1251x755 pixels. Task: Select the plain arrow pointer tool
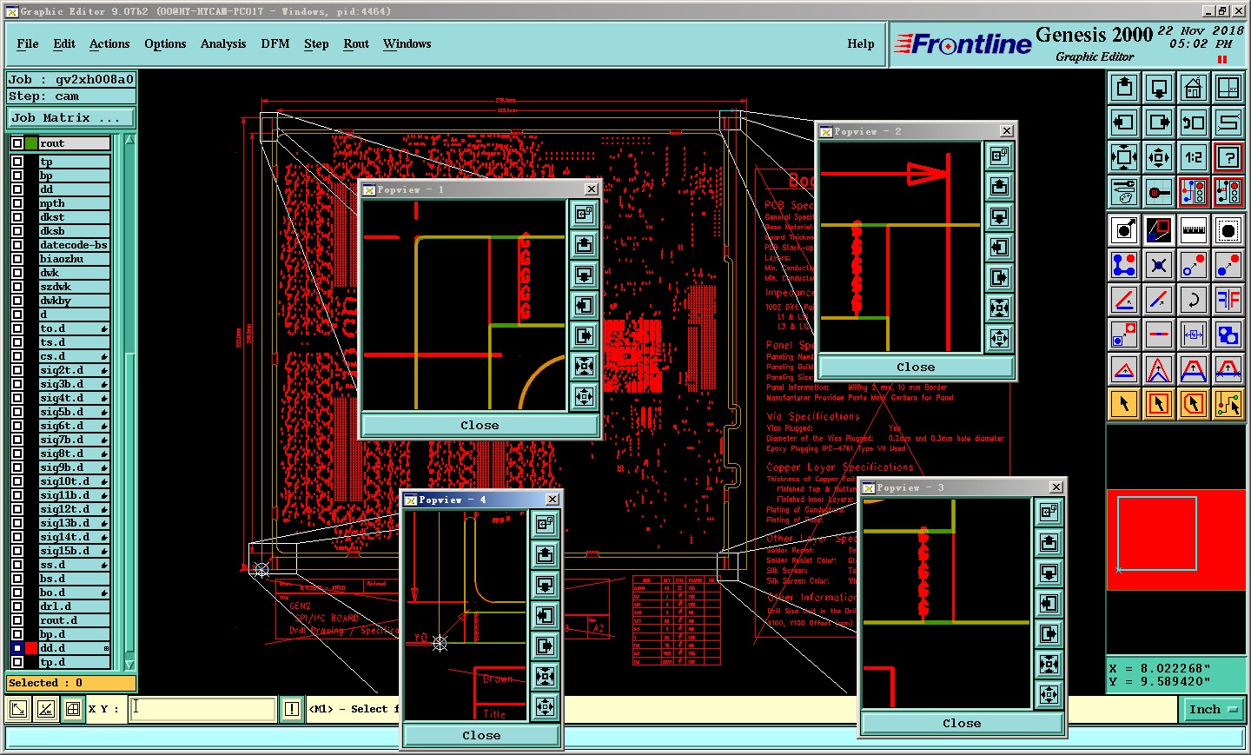click(1124, 404)
